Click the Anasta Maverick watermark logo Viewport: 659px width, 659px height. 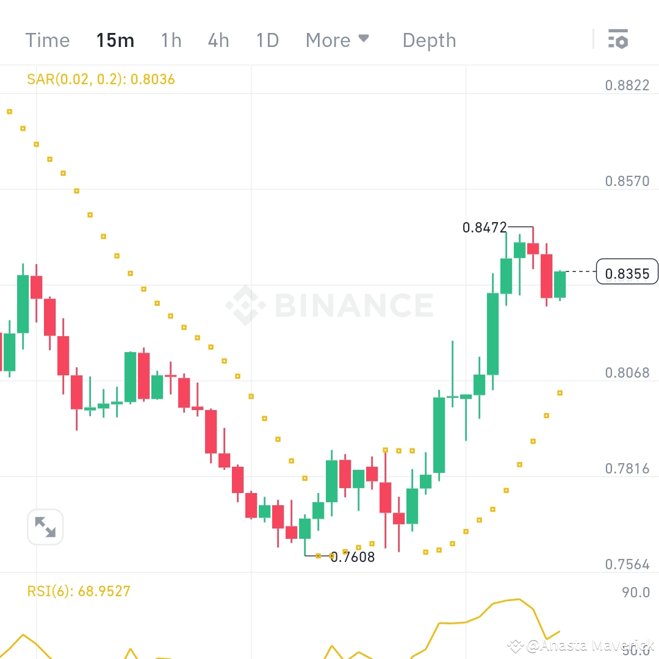pyautogui.click(x=516, y=645)
